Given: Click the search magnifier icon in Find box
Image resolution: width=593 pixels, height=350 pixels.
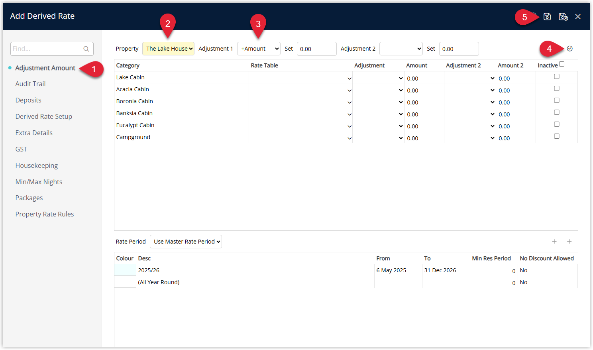Looking at the screenshot, I should [x=86, y=49].
